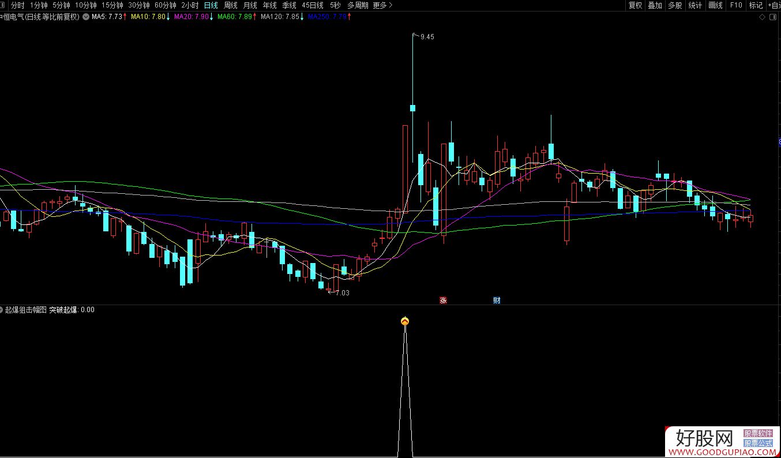Screen dimensions: 781x458
Task: Switch to the 分时 intraday view
Action: pos(17,5)
